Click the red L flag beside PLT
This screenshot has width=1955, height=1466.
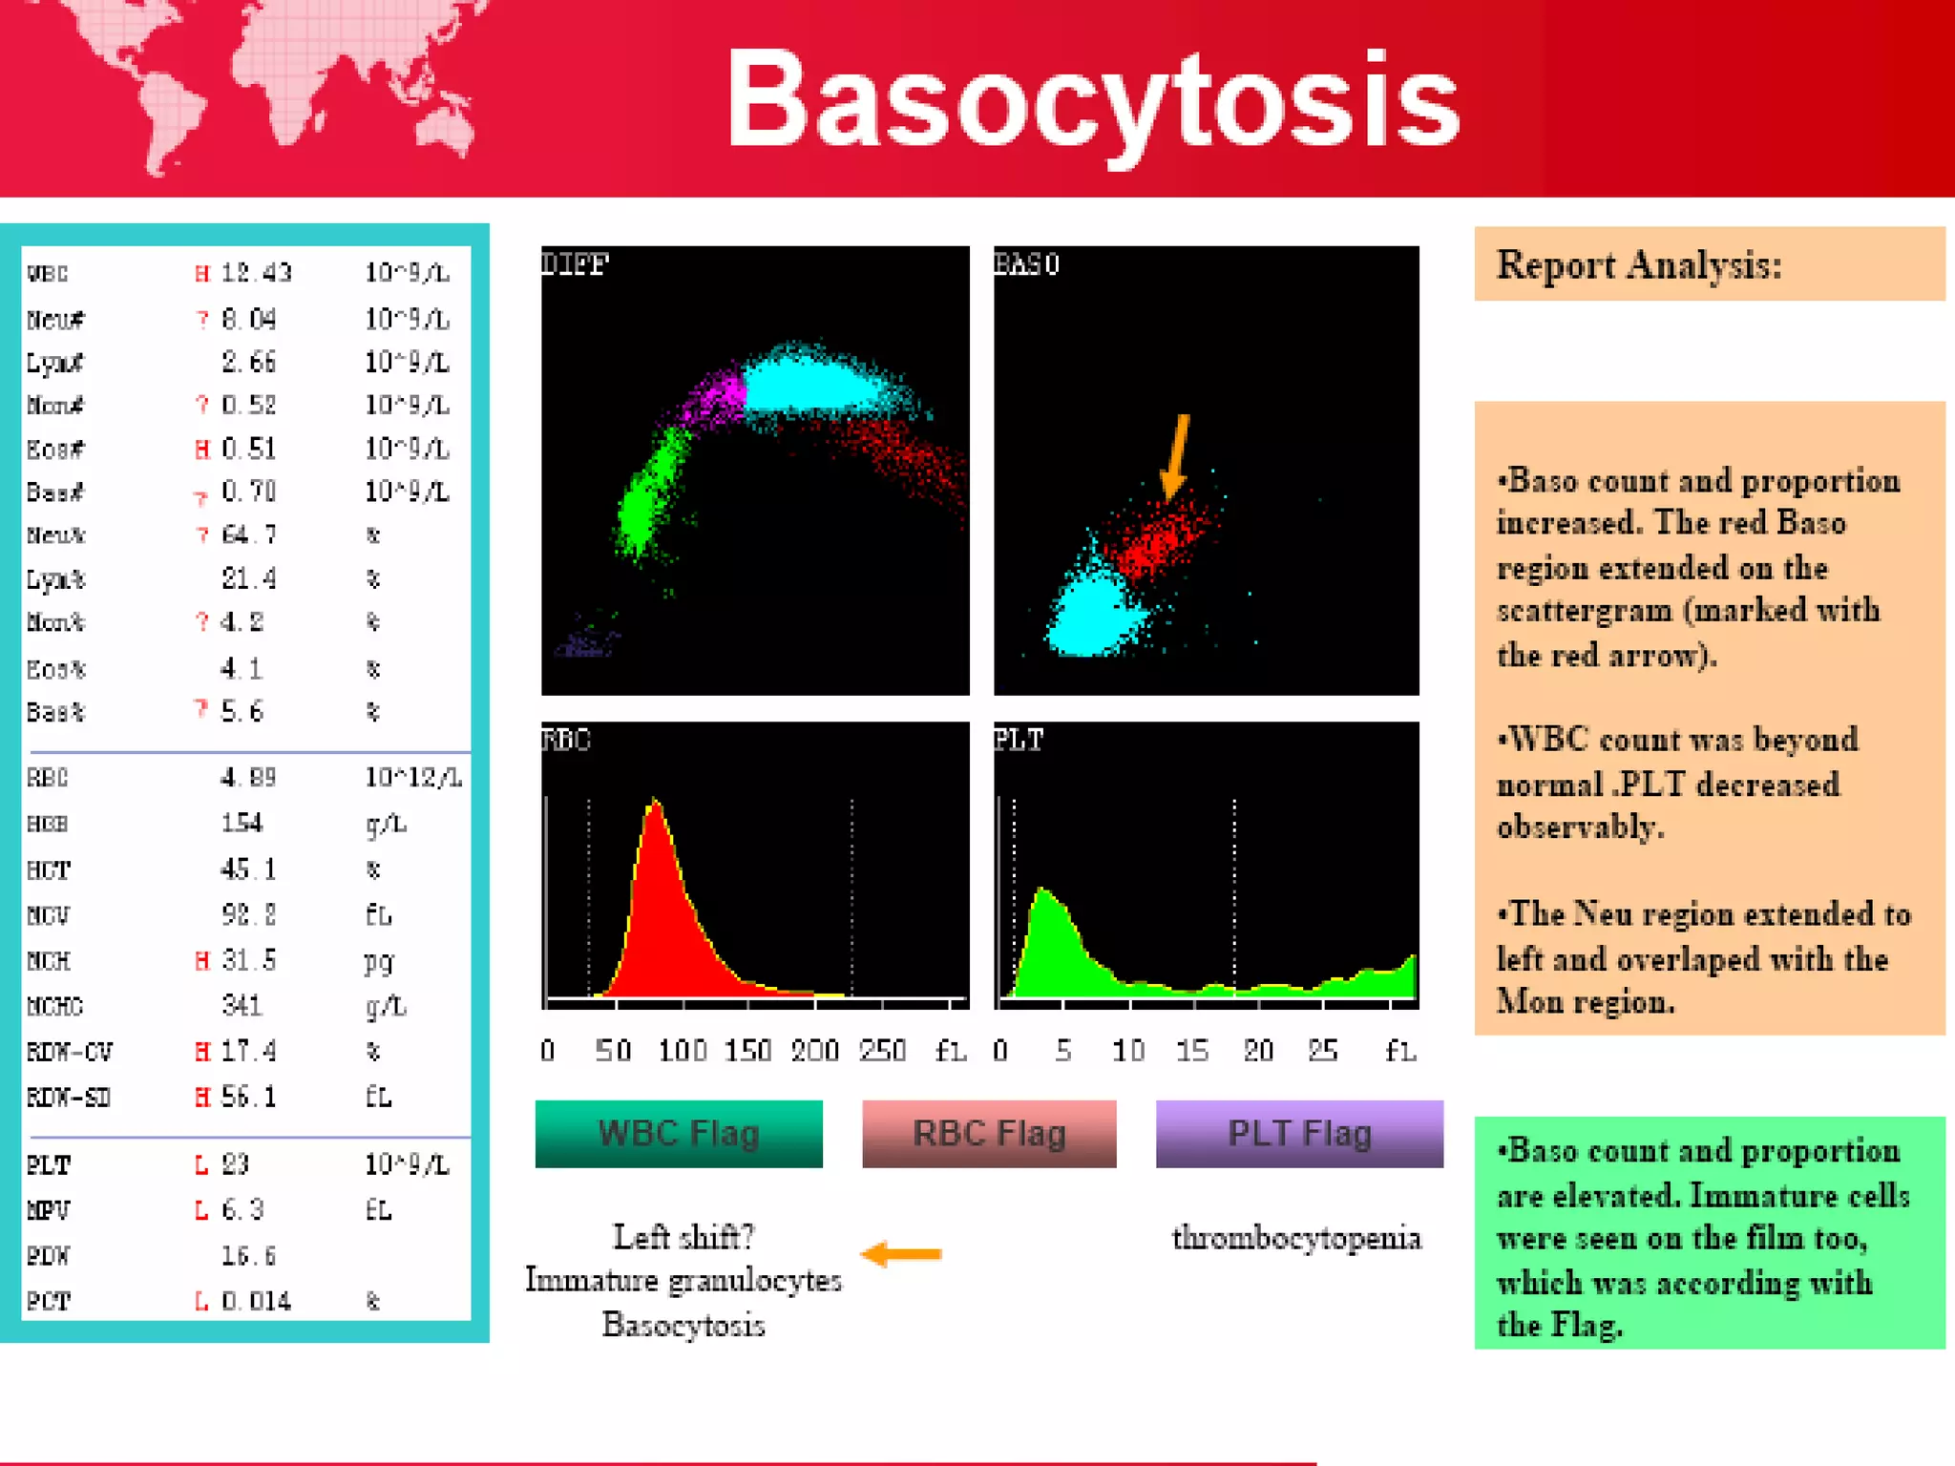click(201, 1165)
